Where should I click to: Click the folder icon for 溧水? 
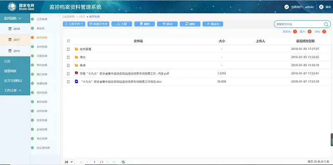77,57
